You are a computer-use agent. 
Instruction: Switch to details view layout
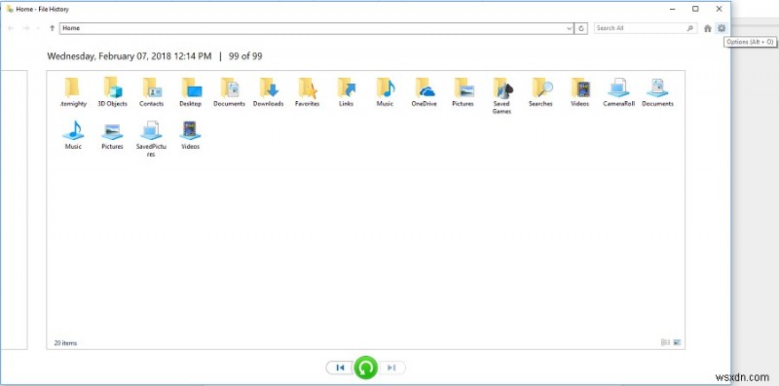[x=665, y=342]
